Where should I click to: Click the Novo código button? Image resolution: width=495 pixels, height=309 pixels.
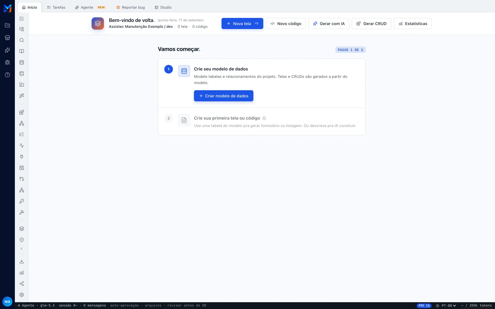286,23
